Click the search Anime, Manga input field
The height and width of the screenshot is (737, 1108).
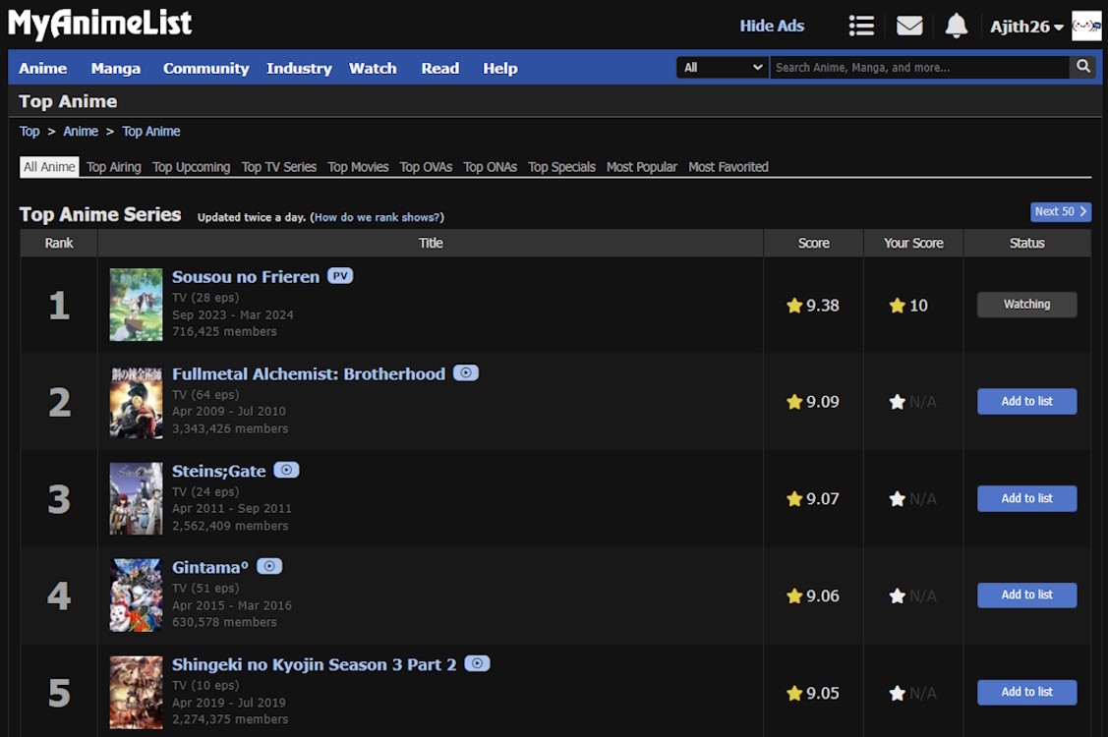click(919, 67)
